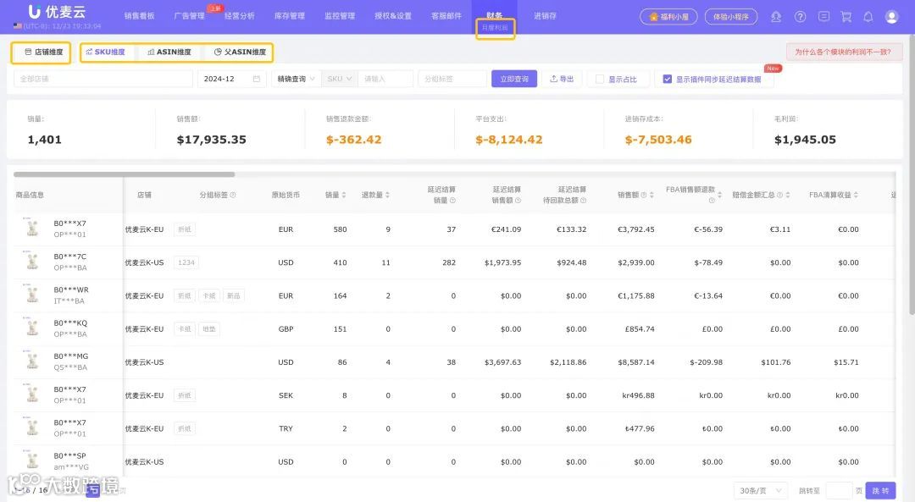Viewport: 915px width, 502px height.
Task: Open 为什么各个模块的利润不一致? link
Action: (844, 52)
